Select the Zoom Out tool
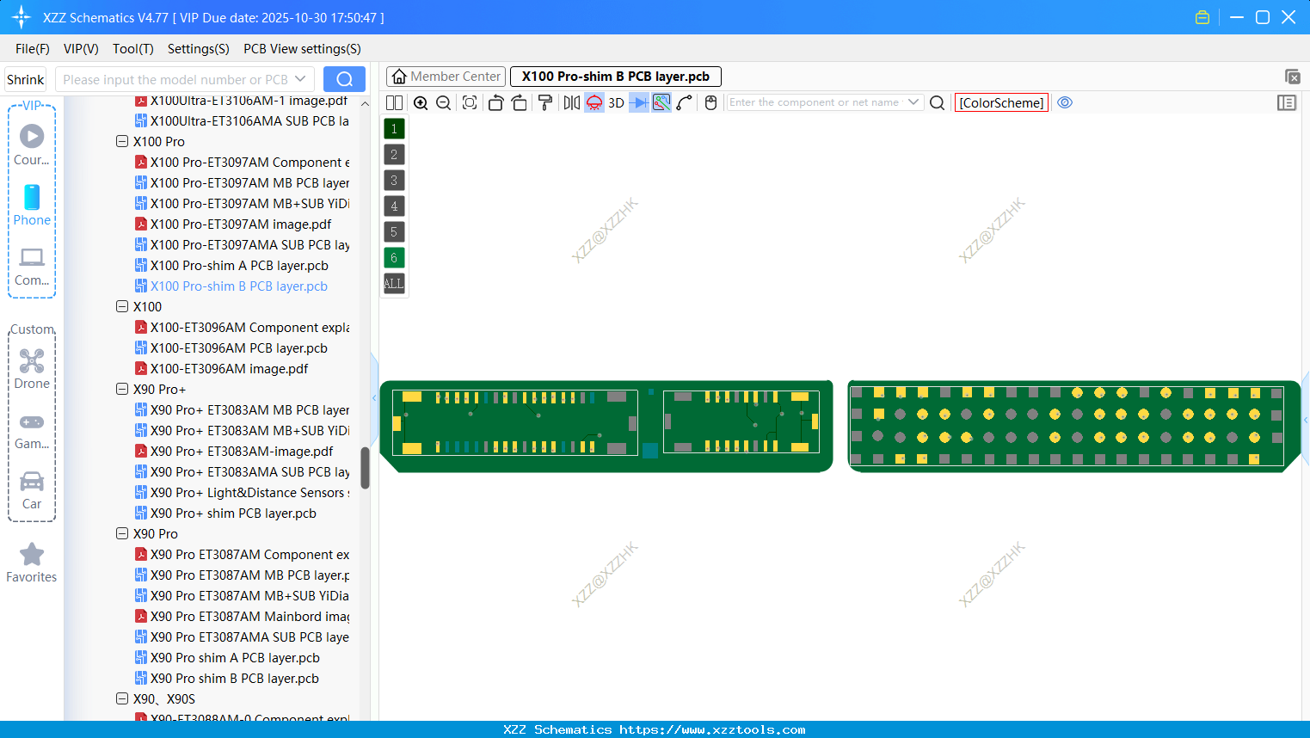This screenshot has height=738, width=1310. tap(443, 101)
